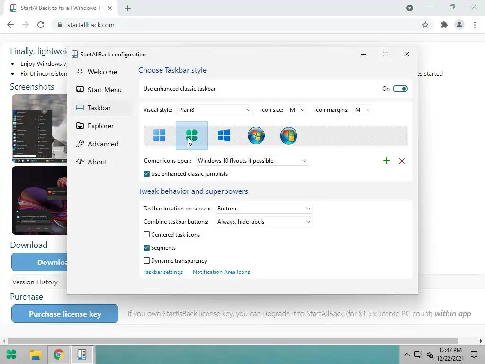This screenshot has height=364, width=485.
Task: Open File Explorer from the taskbar
Action: [x=35, y=355]
